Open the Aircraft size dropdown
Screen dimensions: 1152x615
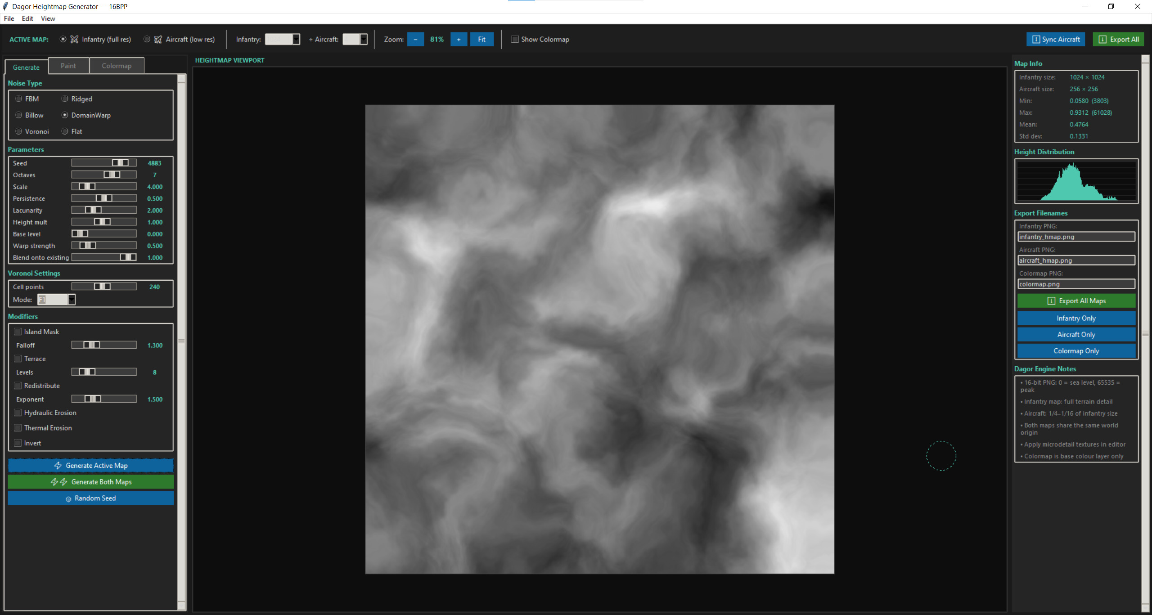[x=363, y=40]
